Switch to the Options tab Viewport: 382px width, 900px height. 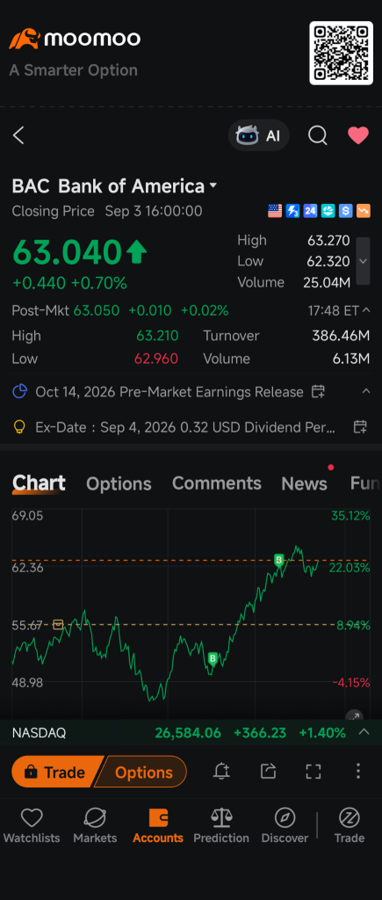tap(119, 484)
